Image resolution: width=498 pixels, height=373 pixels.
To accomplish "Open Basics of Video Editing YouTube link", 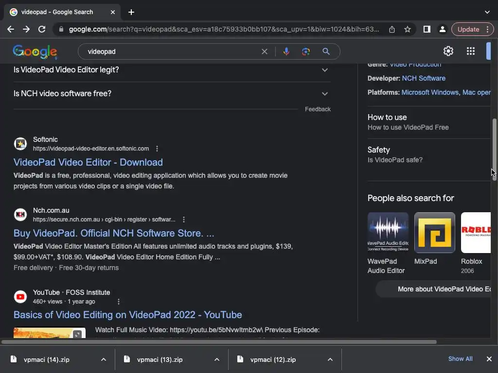I will [128, 315].
